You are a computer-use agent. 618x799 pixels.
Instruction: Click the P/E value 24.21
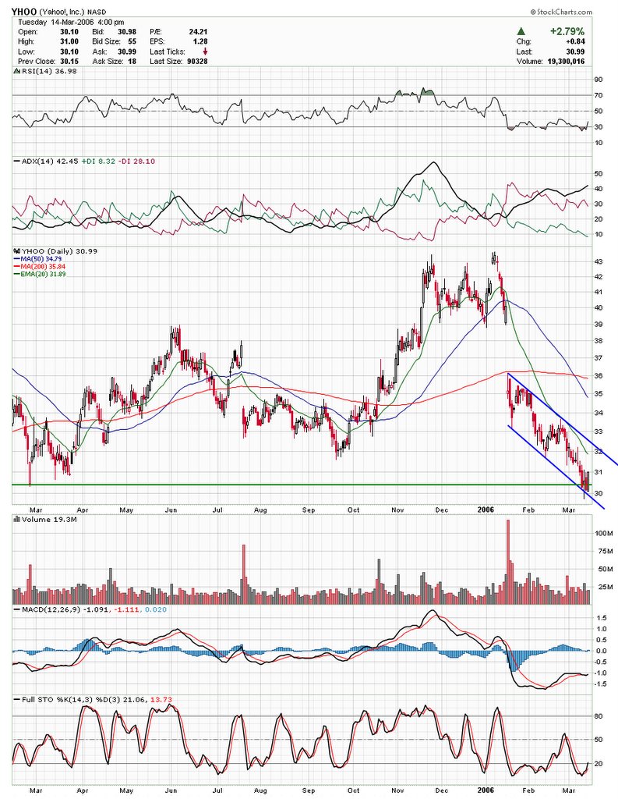point(198,31)
